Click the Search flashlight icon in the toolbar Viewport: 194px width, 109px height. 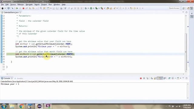(115, 8)
